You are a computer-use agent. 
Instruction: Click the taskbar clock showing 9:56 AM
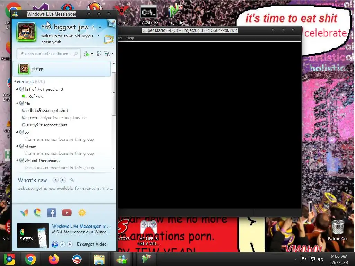(x=339, y=259)
